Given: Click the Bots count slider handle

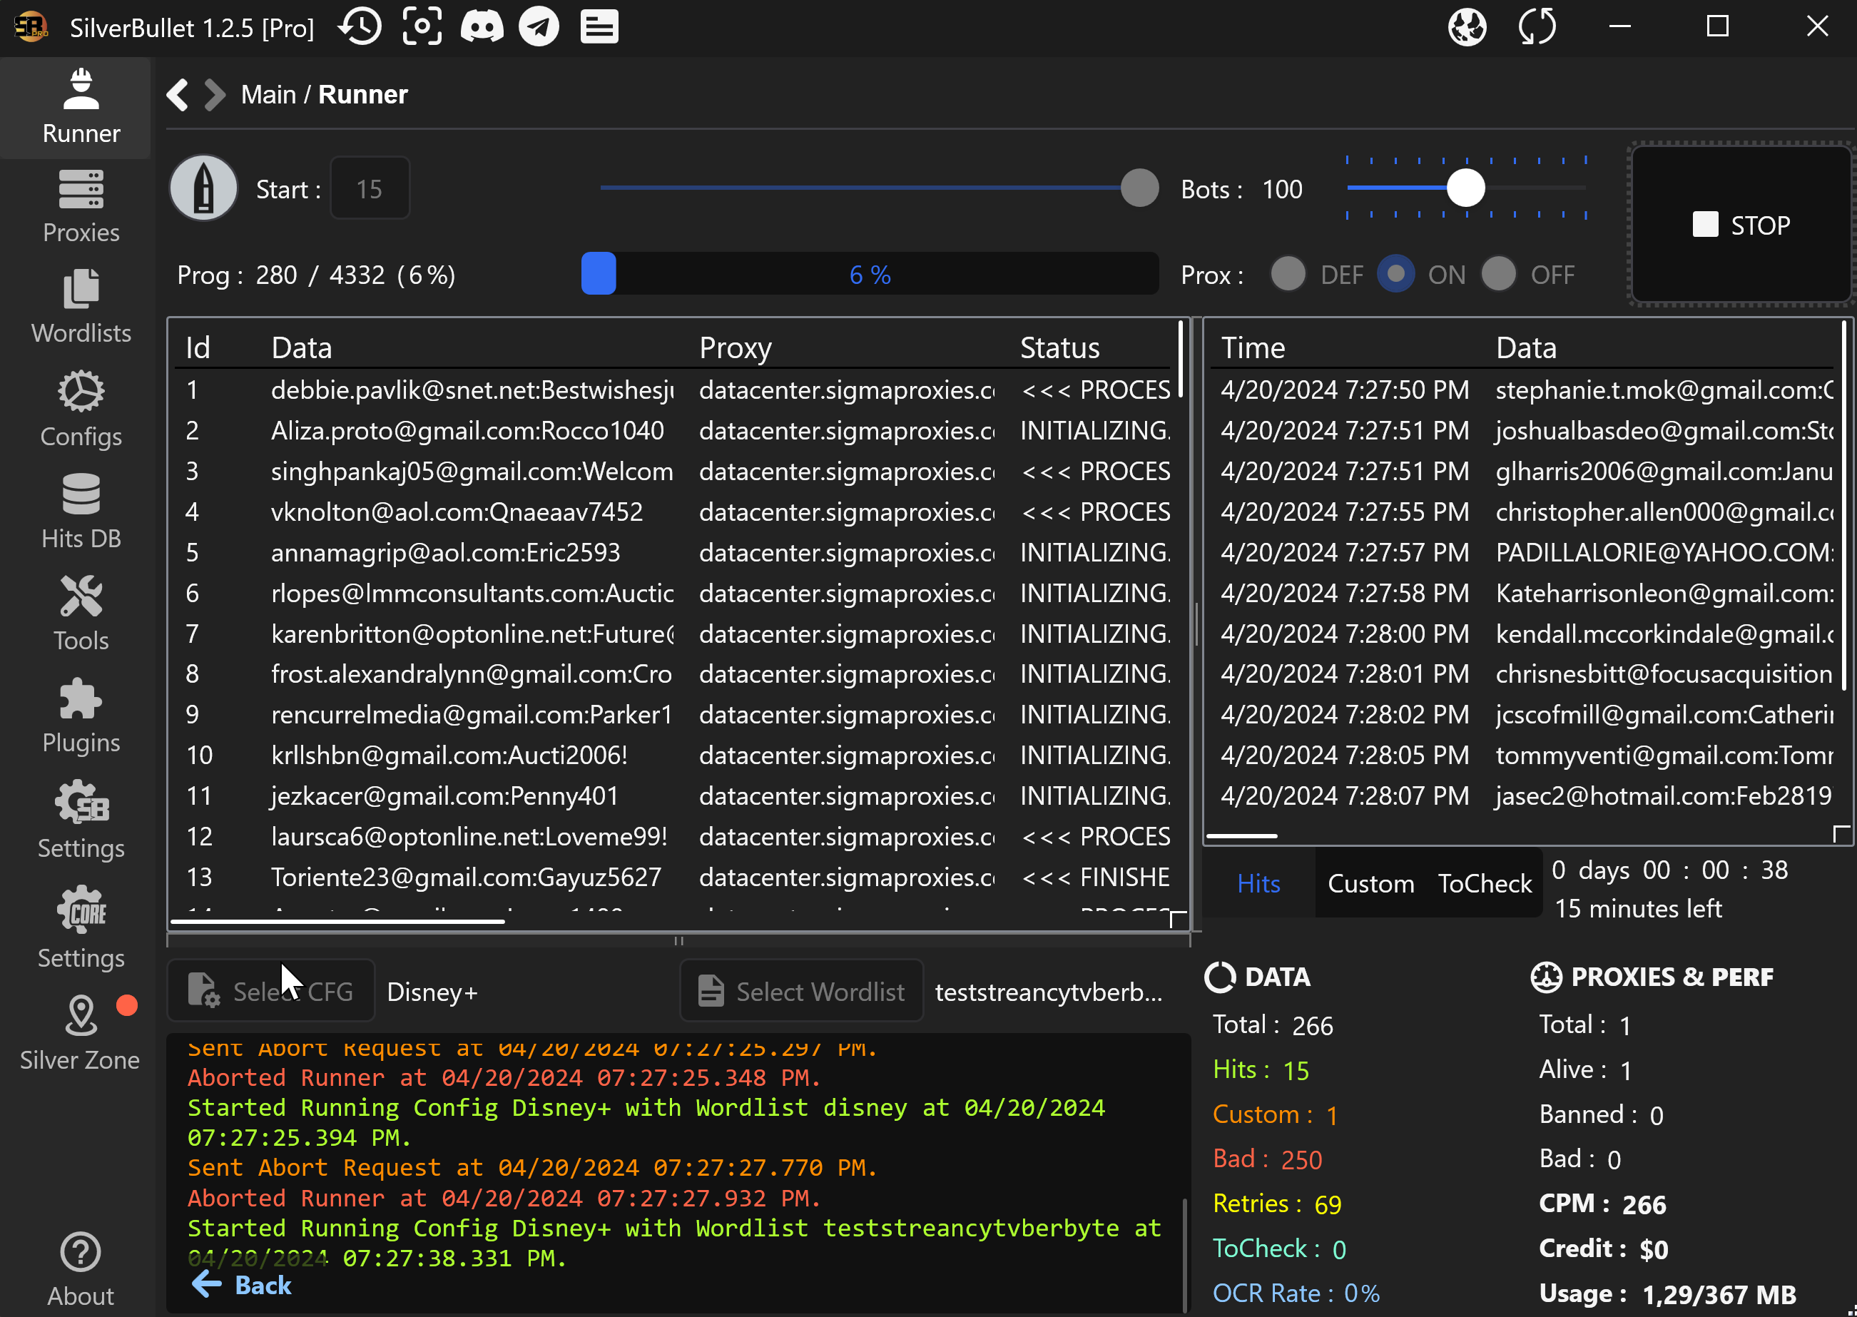Looking at the screenshot, I should coord(1465,188).
